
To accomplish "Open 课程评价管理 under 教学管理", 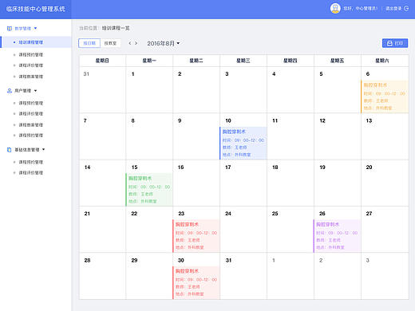I will [x=31, y=65].
